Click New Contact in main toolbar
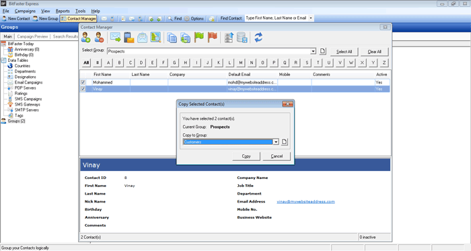This screenshot has width=471, height=251. pyautogui.click(x=16, y=19)
